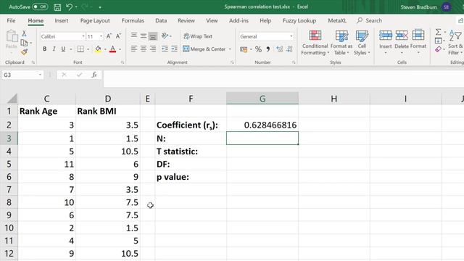
Task: Open the Name Box dropdown arrow
Action: [x=40, y=75]
